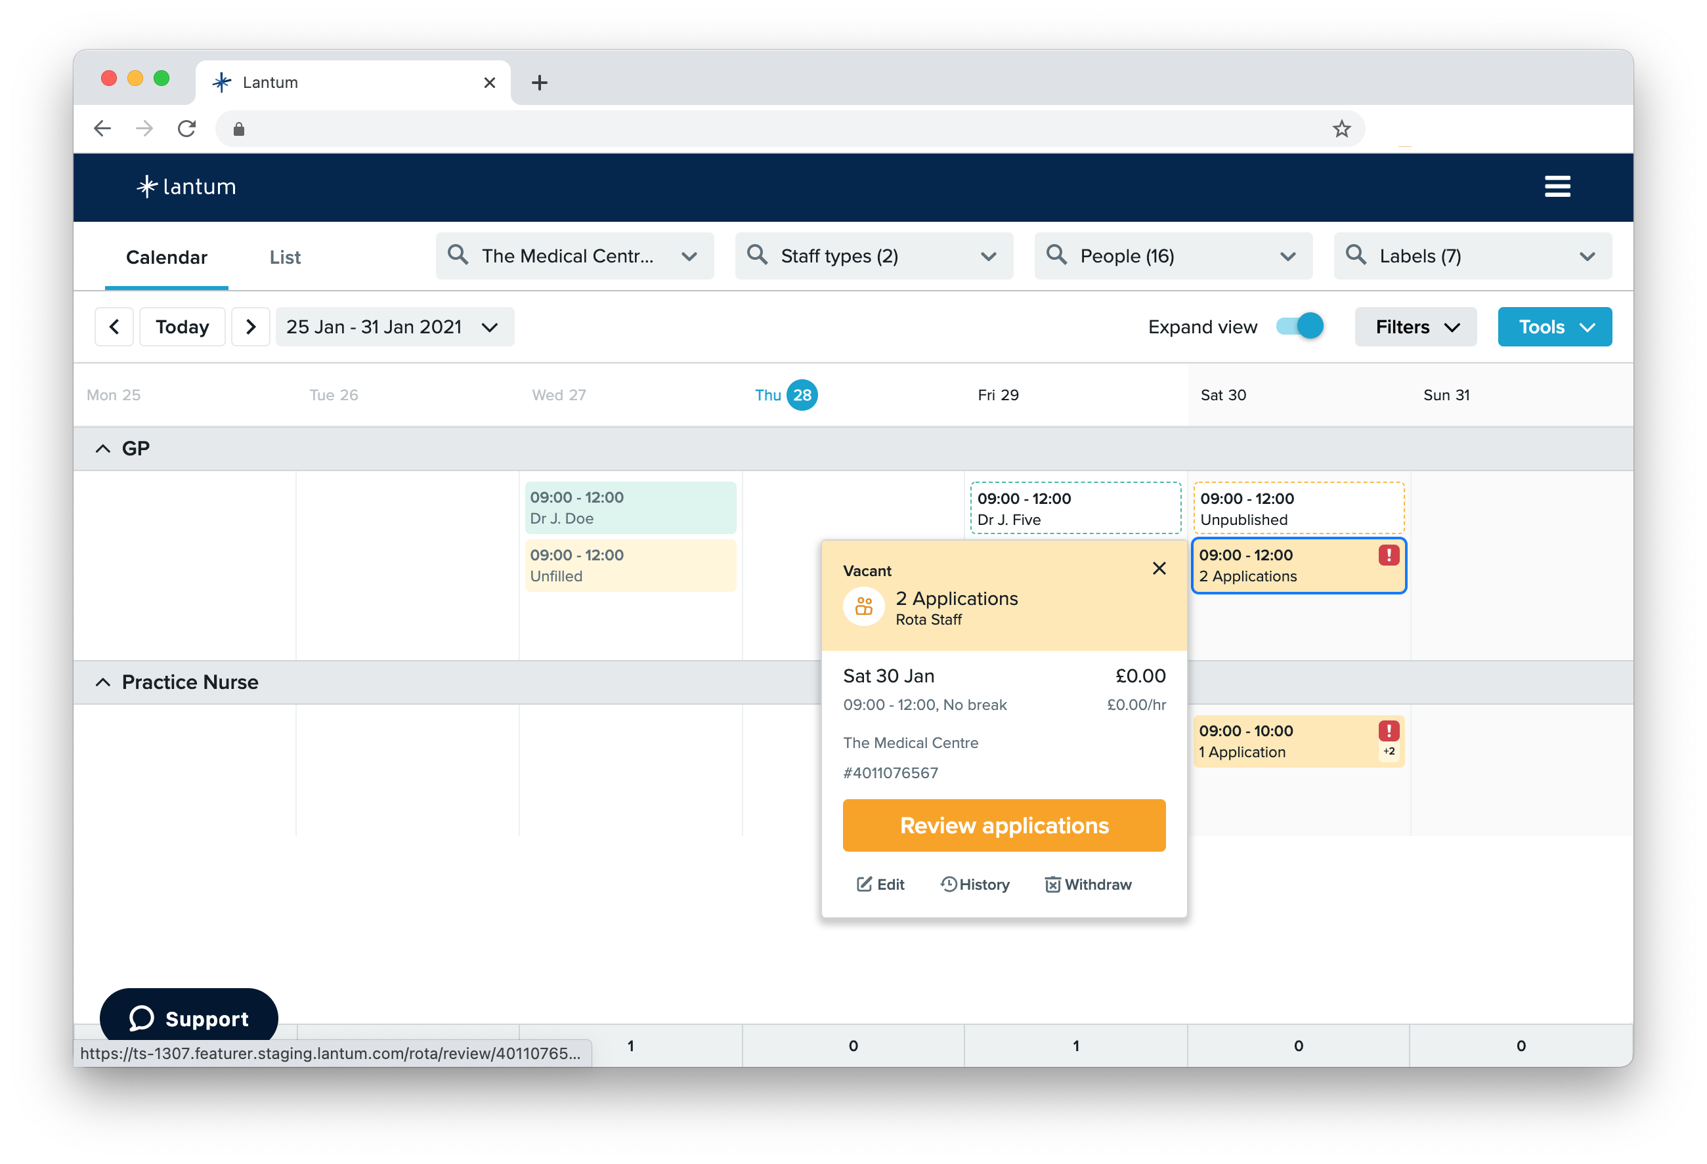Toggle off Expand view
The image size is (1707, 1164).
click(1298, 326)
